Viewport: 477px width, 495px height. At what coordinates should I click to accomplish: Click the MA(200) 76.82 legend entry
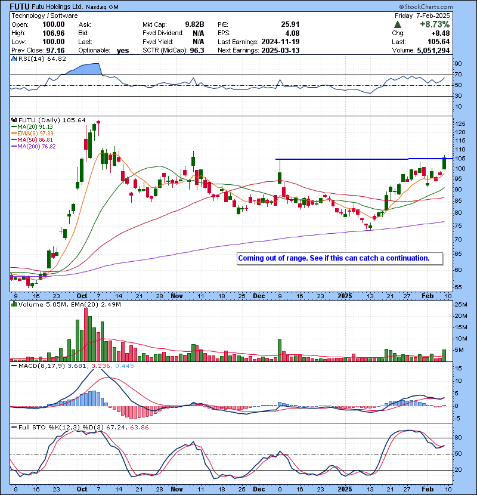pos(33,147)
